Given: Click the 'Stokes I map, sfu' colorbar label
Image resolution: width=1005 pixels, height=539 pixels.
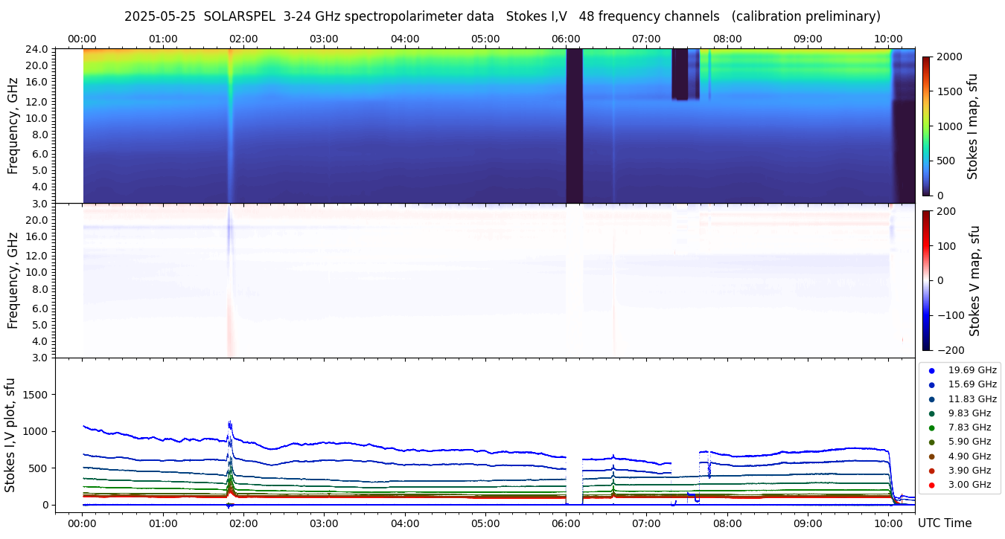Looking at the screenshot, I should (x=973, y=126).
